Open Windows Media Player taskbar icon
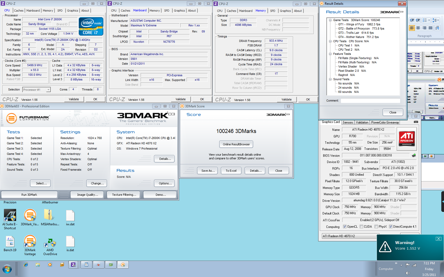Image resolution: width=444 pixels, height=277 pixels. 50,265
